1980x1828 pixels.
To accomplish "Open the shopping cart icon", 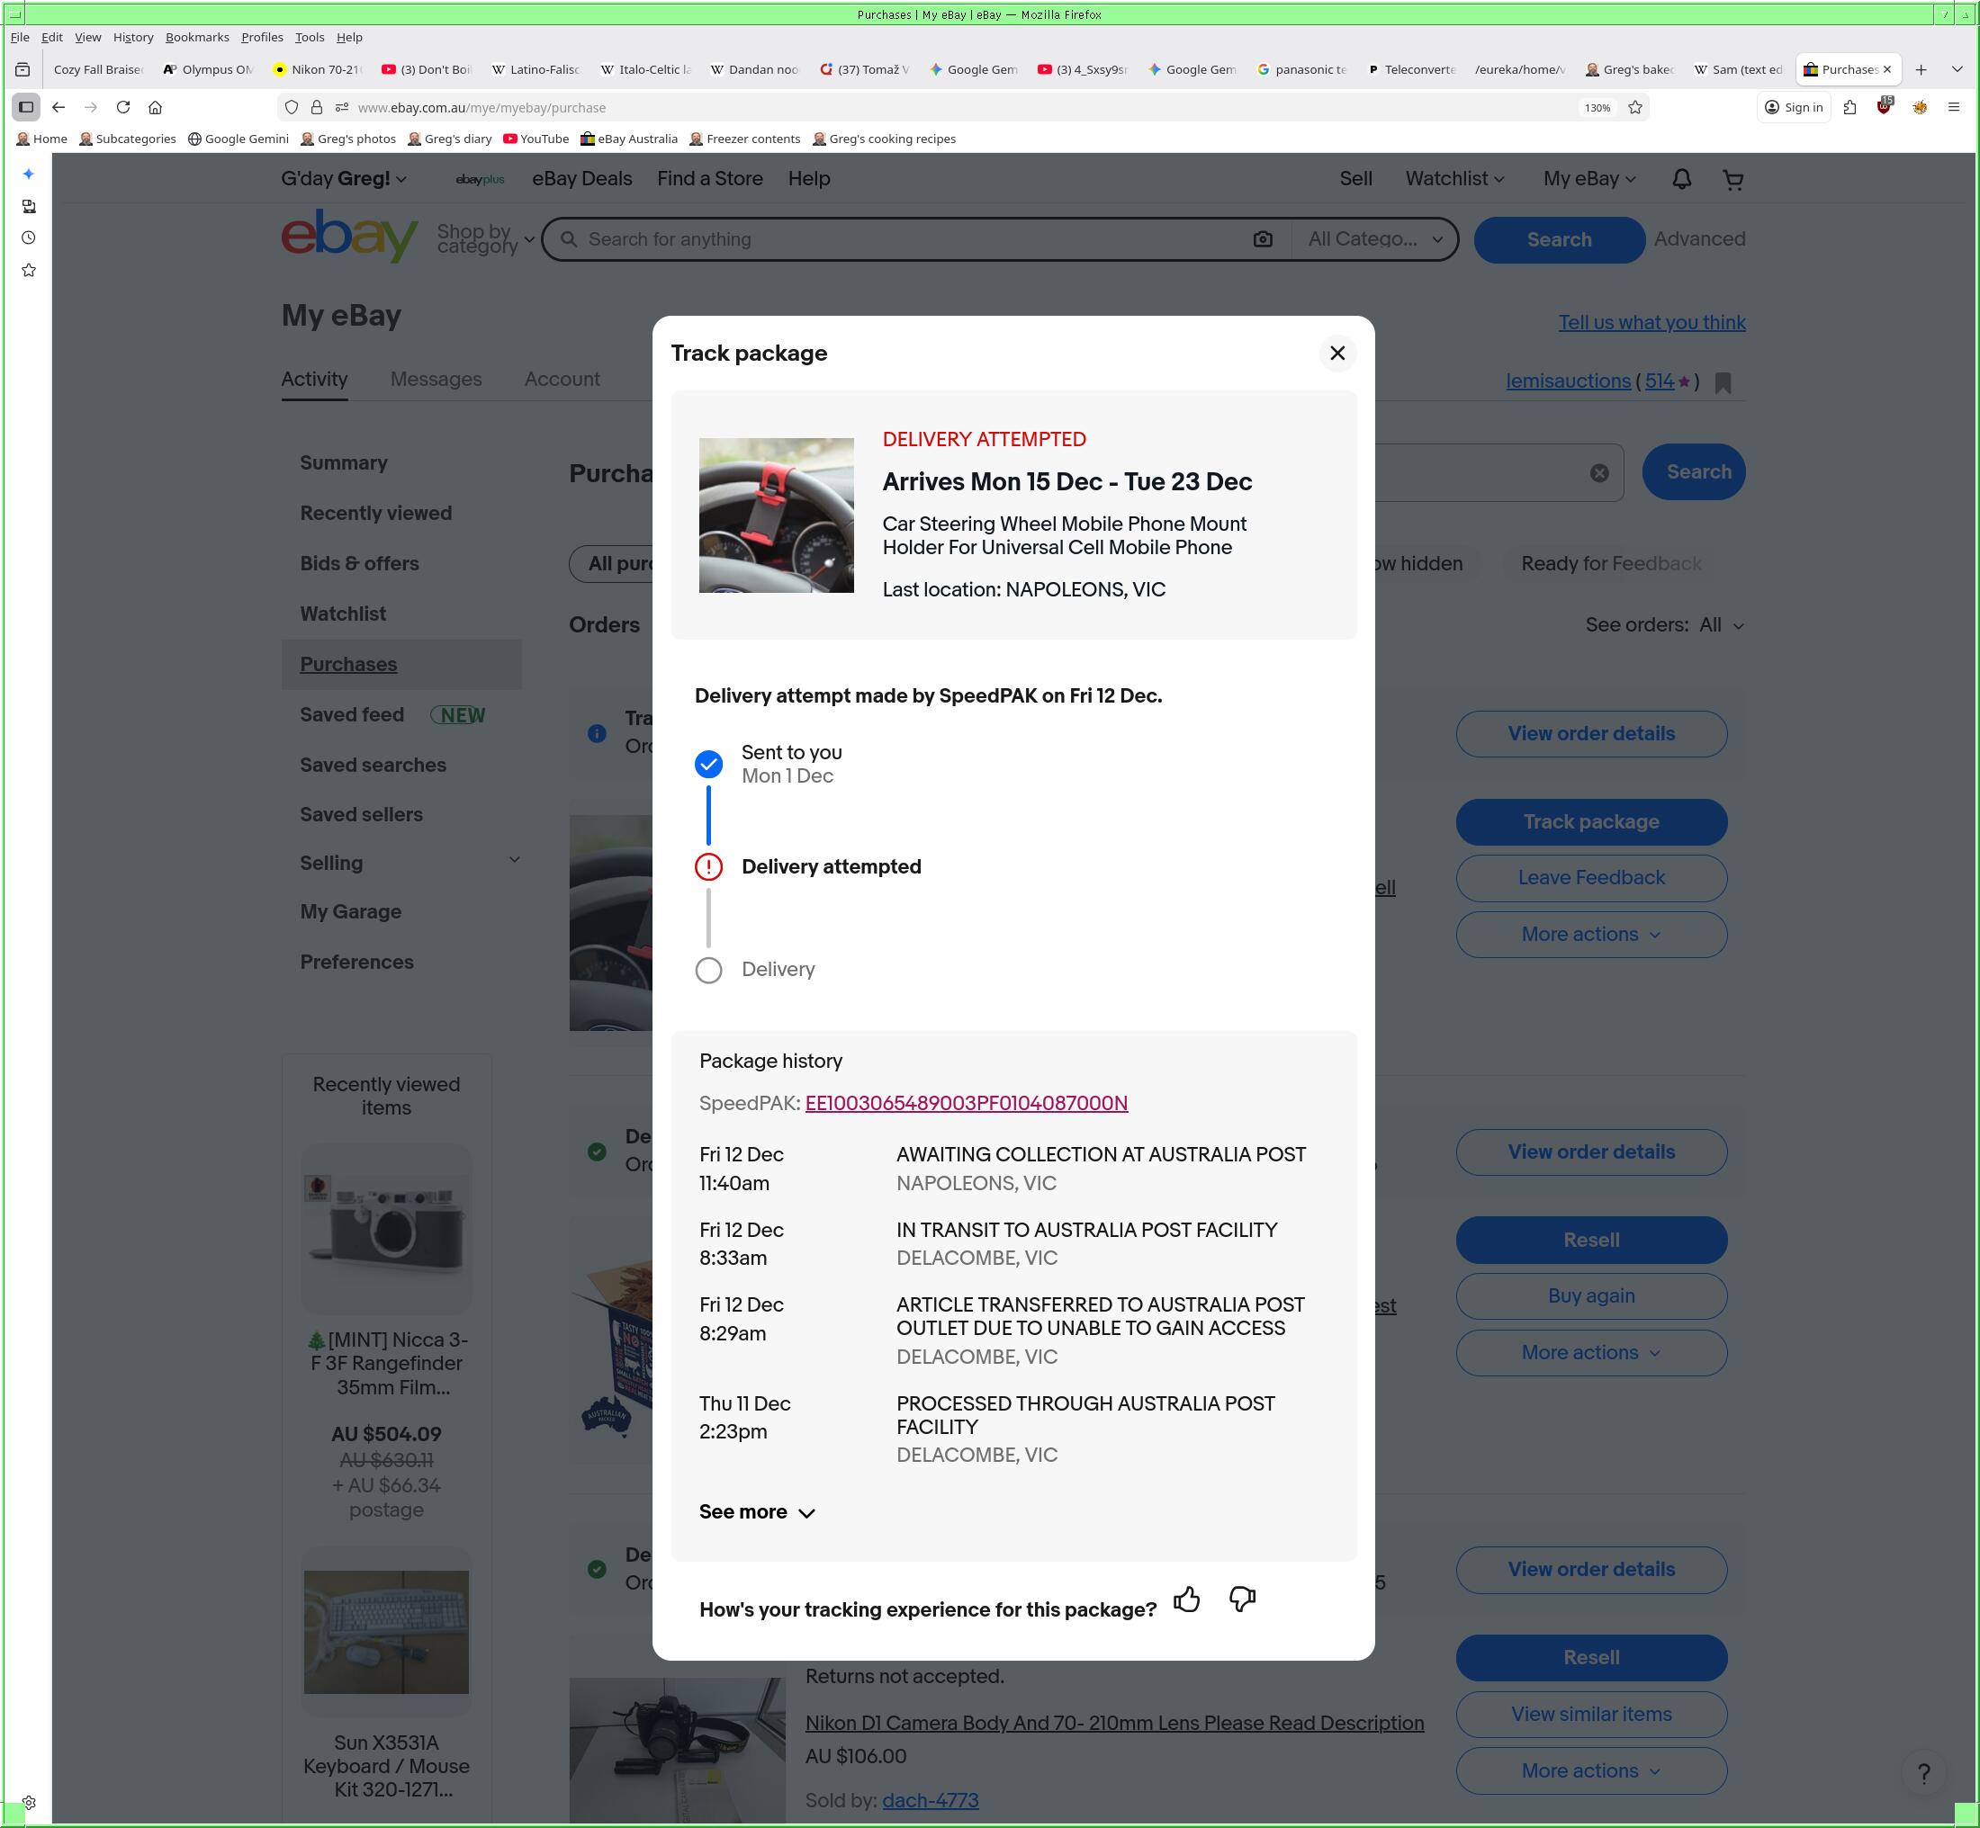I will 1732,180.
